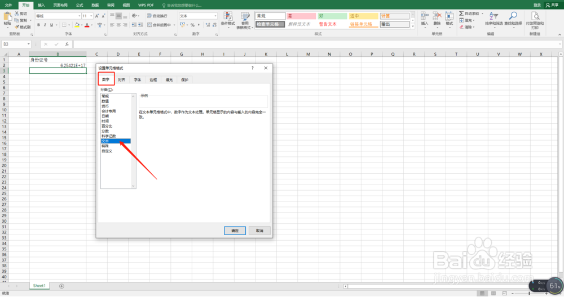Switch to 边框 tab in the dialog
This screenshot has width=564, height=297.
click(153, 80)
